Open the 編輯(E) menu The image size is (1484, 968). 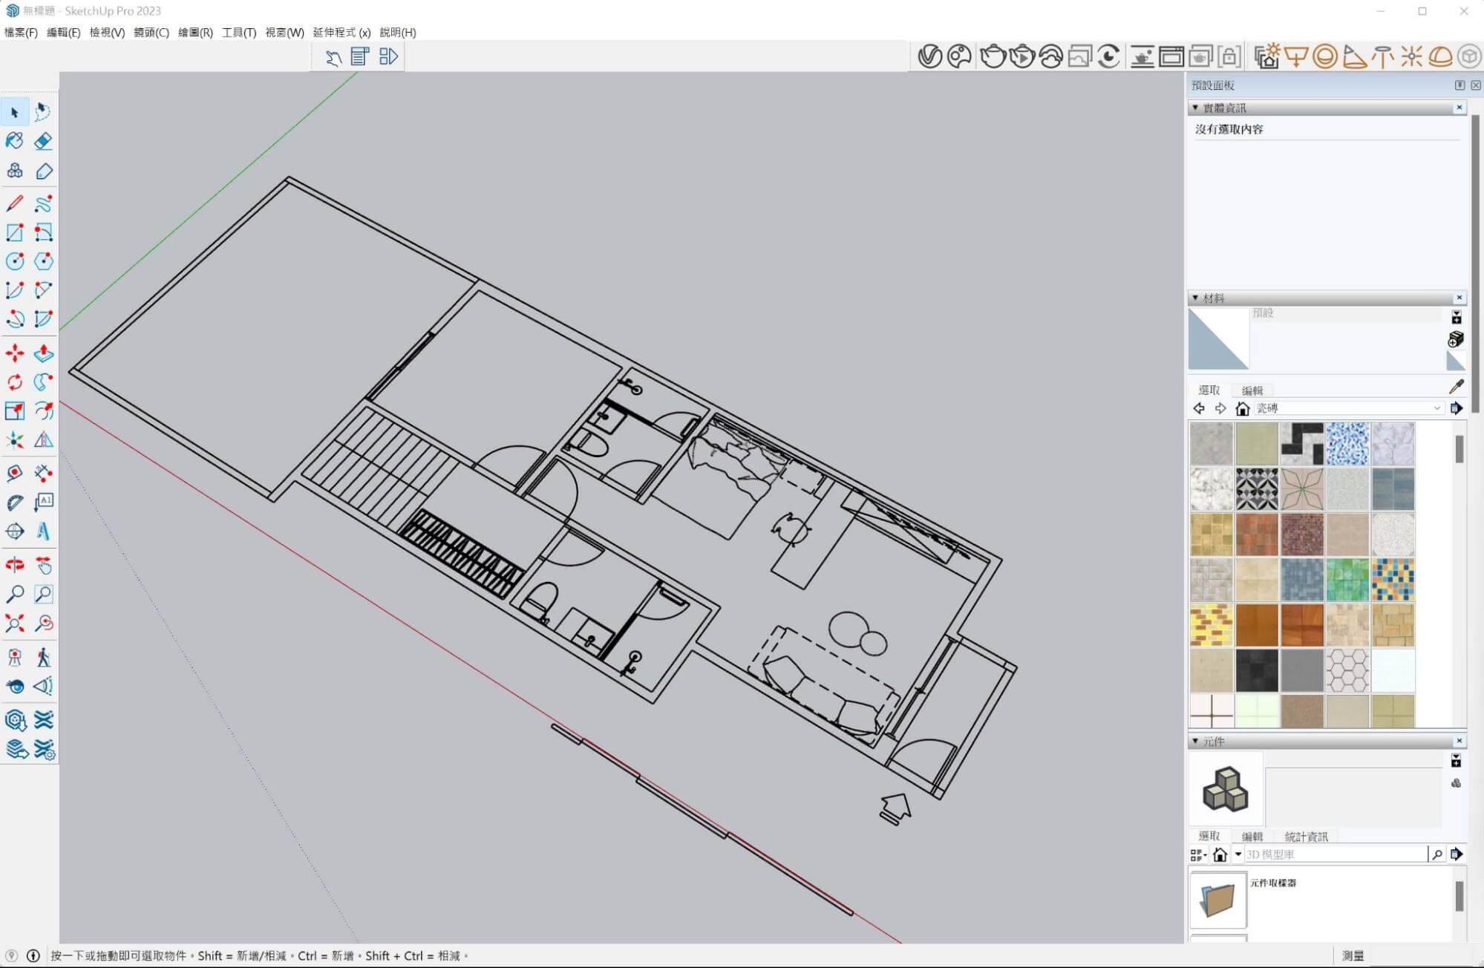pos(63,33)
